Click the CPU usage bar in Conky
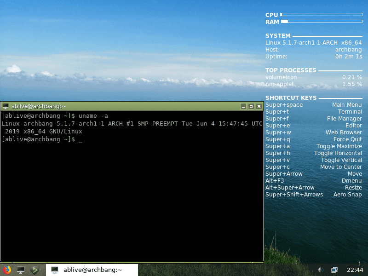This screenshot has height=276, width=368. click(x=322, y=14)
